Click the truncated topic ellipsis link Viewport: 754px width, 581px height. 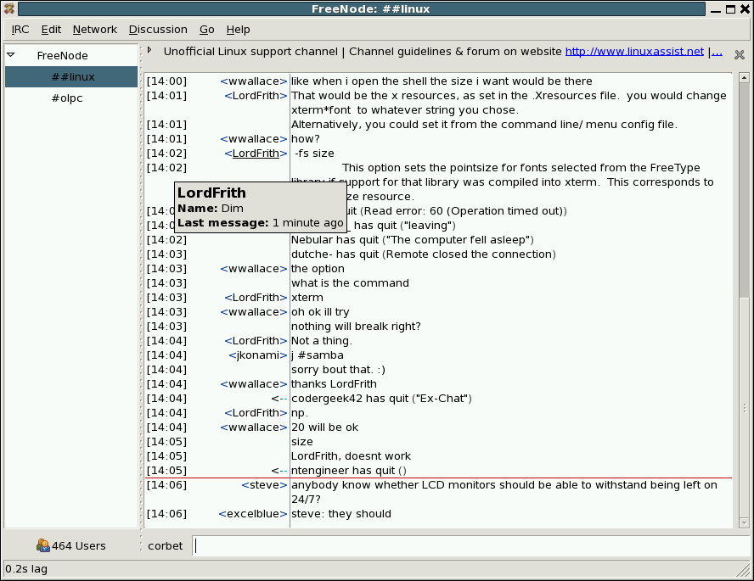(717, 52)
